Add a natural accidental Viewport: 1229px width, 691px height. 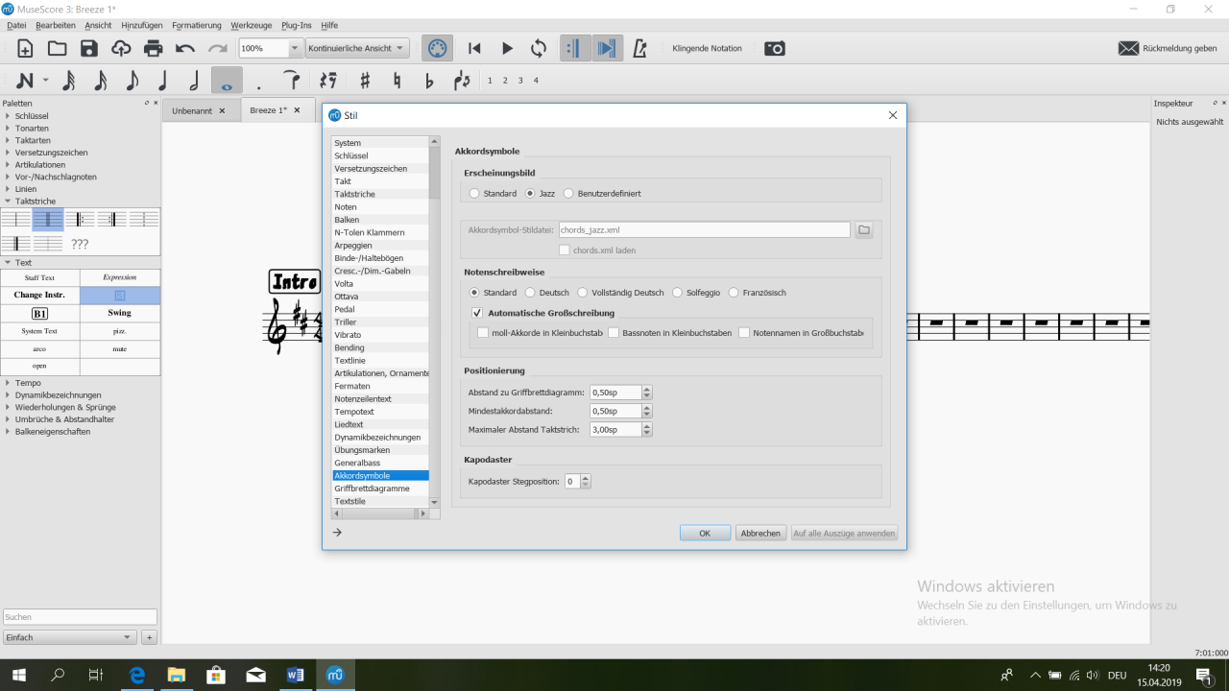click(397, 81)
